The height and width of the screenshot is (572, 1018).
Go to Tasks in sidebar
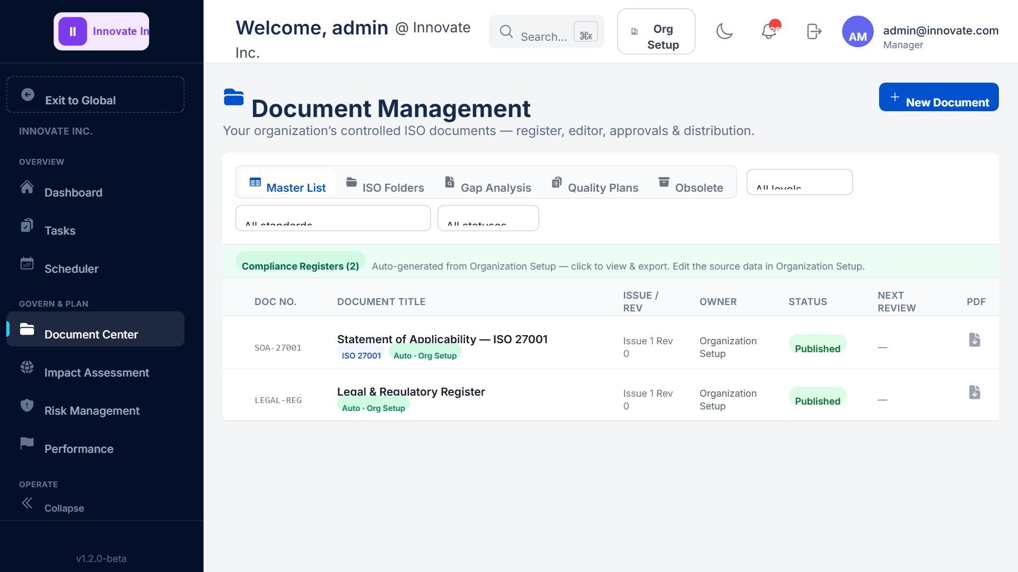pos(95,226)
